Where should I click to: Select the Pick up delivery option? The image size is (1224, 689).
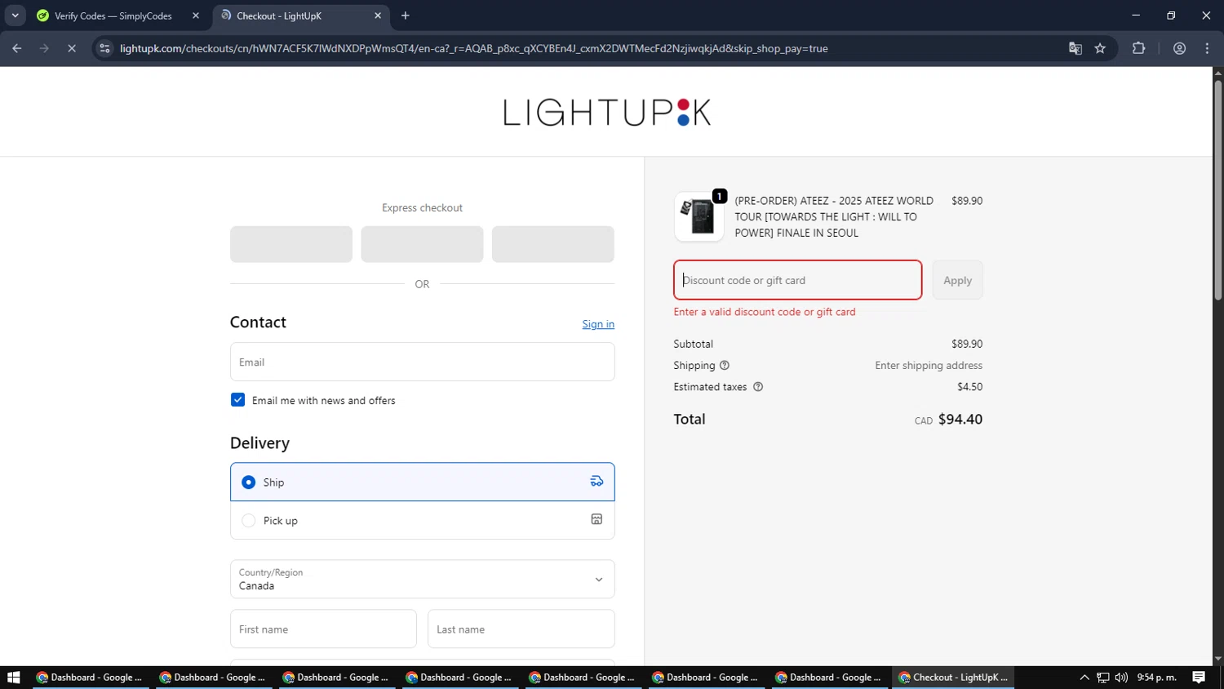pos(422,520)
